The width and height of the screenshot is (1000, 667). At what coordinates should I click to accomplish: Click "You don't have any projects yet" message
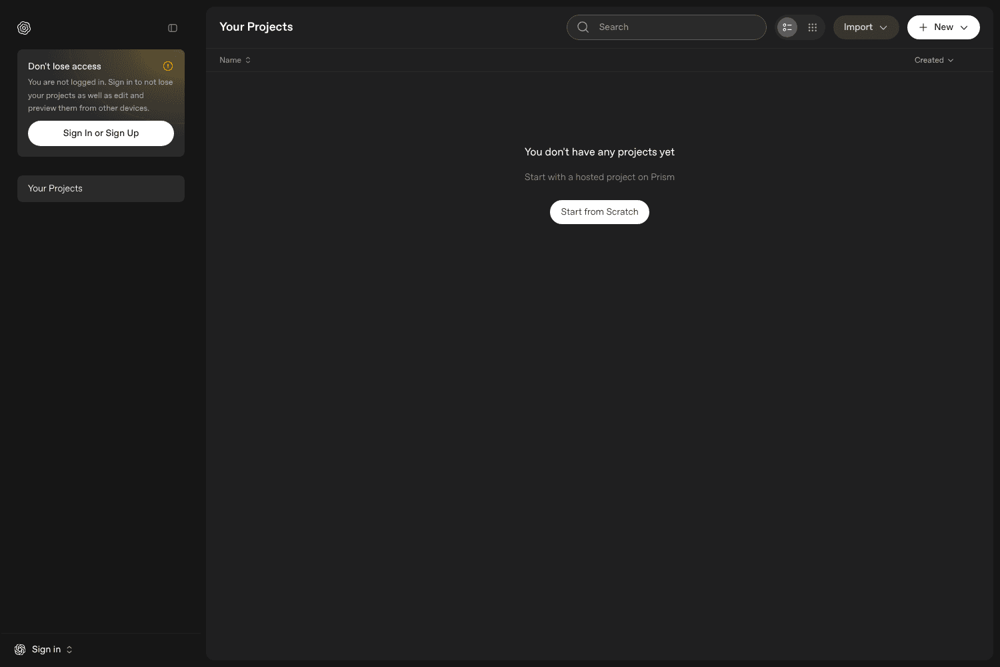click(x=599, y=152)
